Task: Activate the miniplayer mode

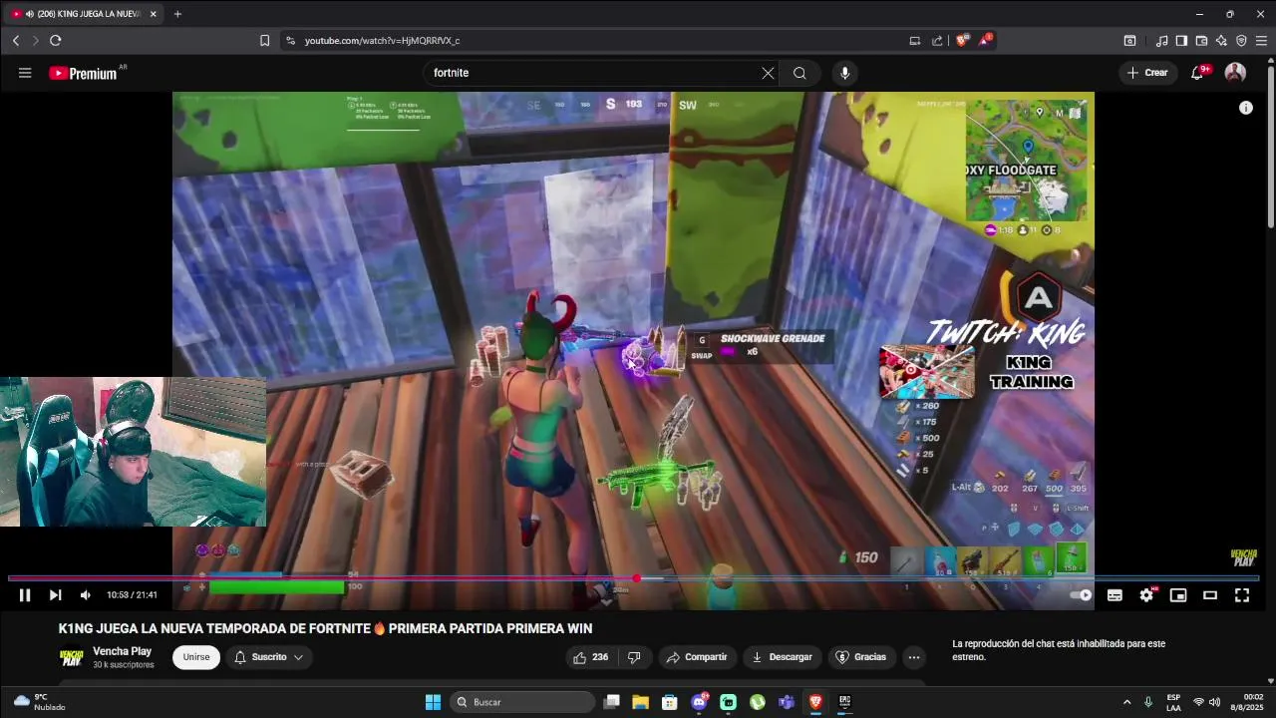Action: 1178,595
